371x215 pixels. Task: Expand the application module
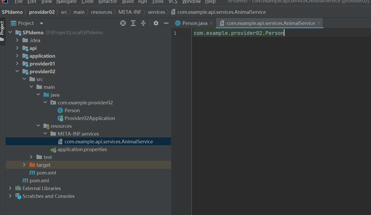pos(17,56)
